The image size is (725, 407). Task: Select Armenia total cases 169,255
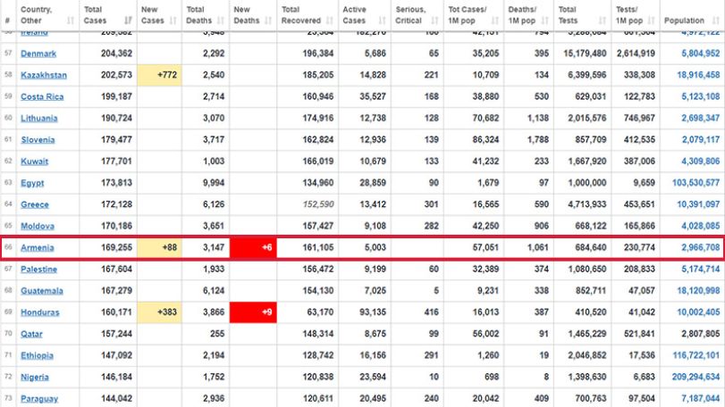[116, 248]
